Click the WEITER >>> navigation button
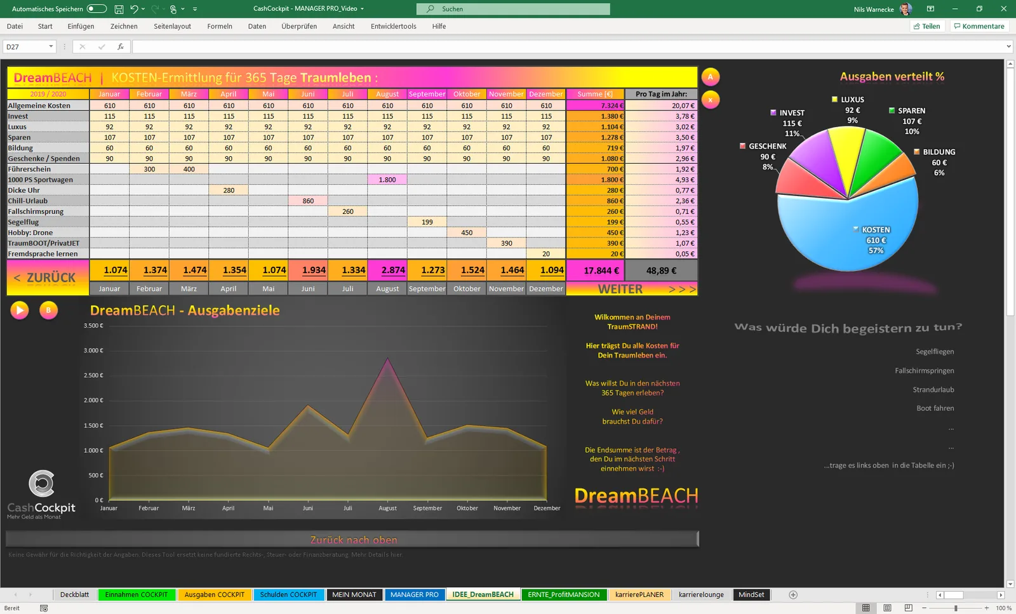This screenshot has height=614, width=1016. 632,289
